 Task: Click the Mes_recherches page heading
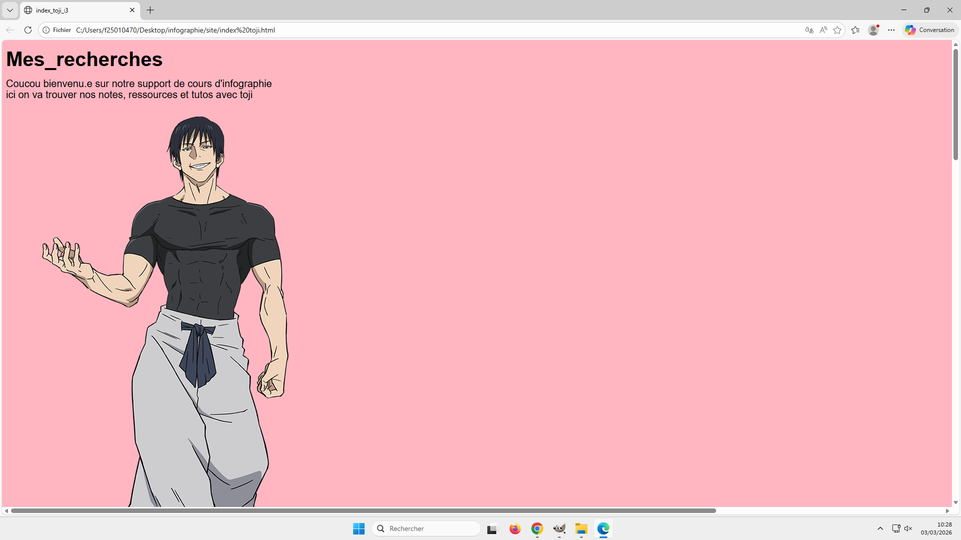(84, 59)
